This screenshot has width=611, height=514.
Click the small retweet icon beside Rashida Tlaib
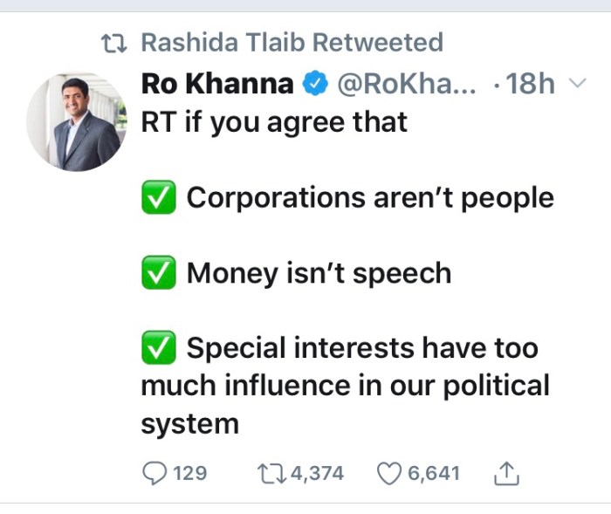point(115,42)
